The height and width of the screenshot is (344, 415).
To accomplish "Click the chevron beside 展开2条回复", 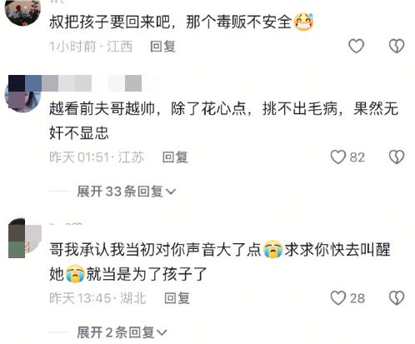I will coord(162,332).
